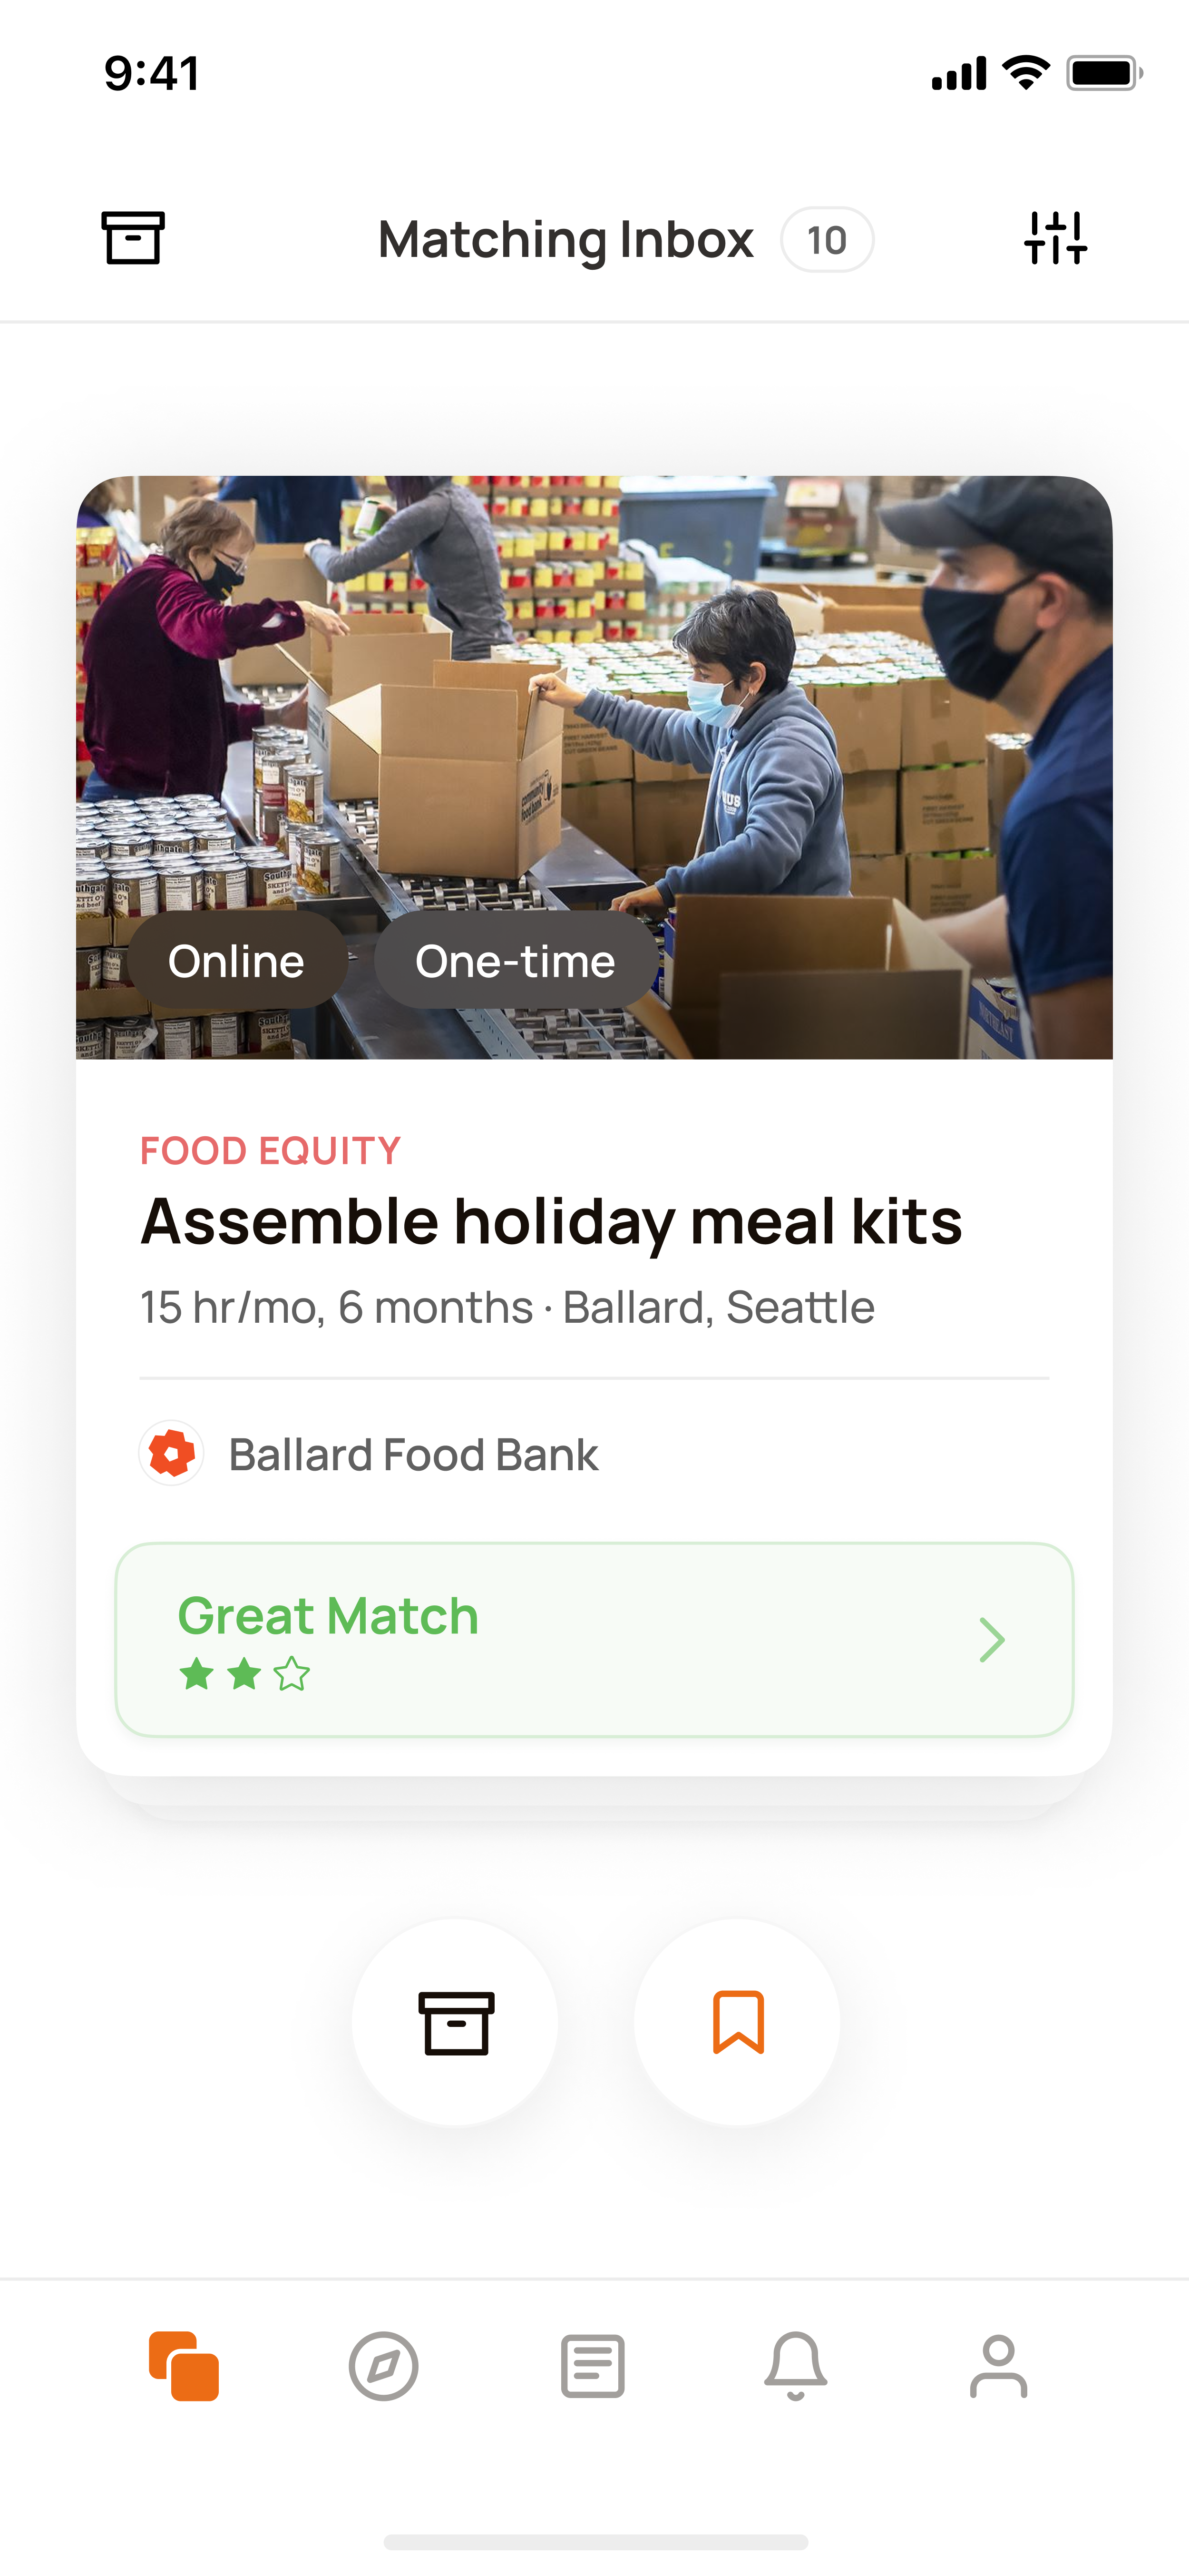
Task: Open the matching inbox stack tab
Action: tap(184, 2366)
